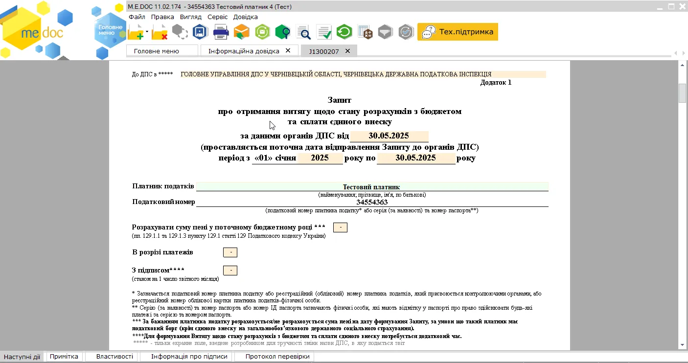The image size is (688, 363).
Task: Maximize the M.E.DOC window
Action: [x=671, y=6]
